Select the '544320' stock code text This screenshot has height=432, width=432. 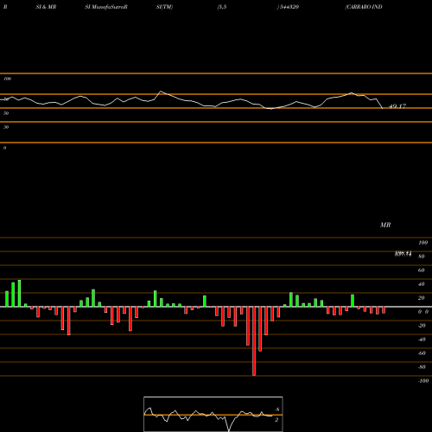(x=289, y=7)
